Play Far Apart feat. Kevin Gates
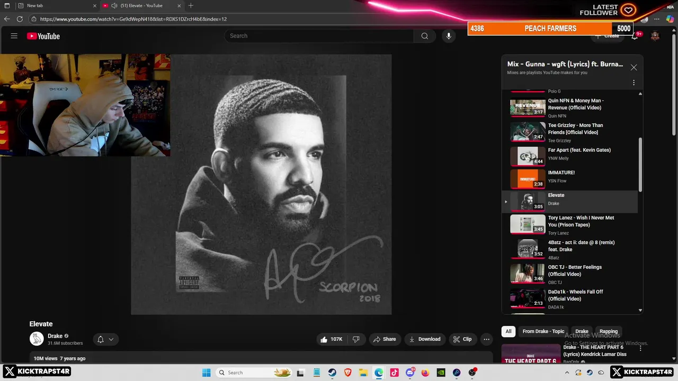 570,156
